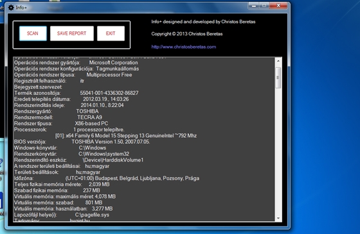Click the text "1 processzor telepítve."
This screenshot has width=360, height=234.
coord(99,130)
